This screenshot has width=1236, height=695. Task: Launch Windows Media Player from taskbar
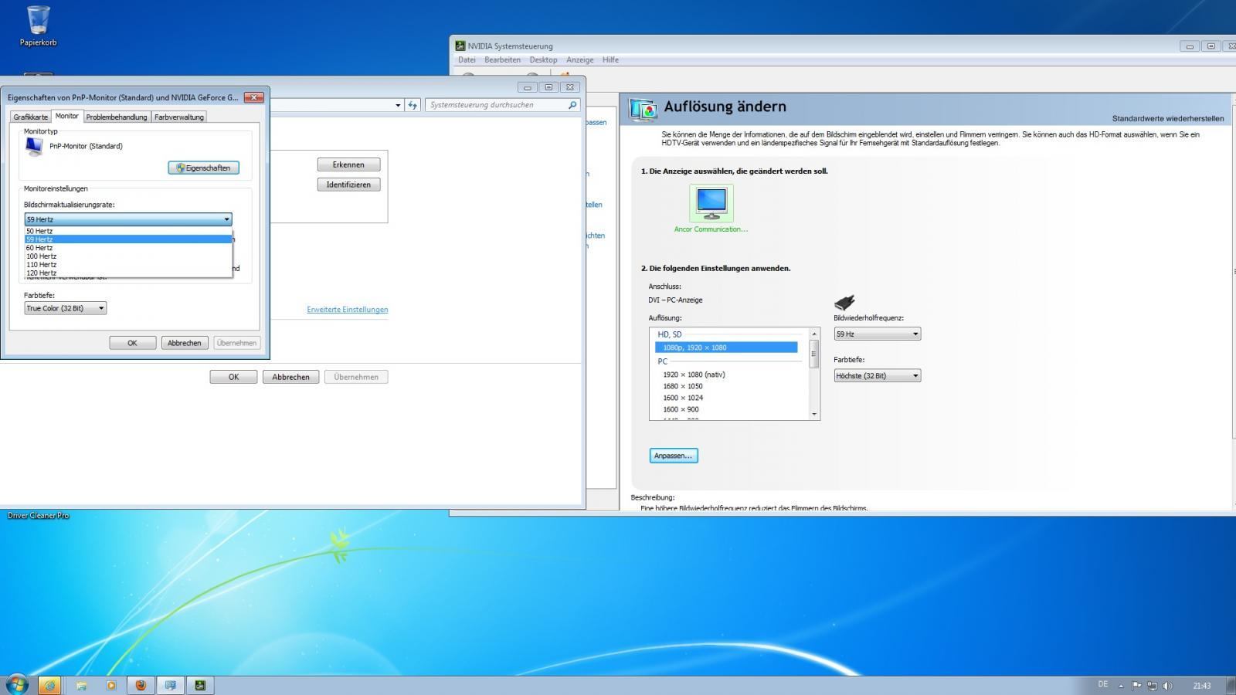[x=110, y=685]
